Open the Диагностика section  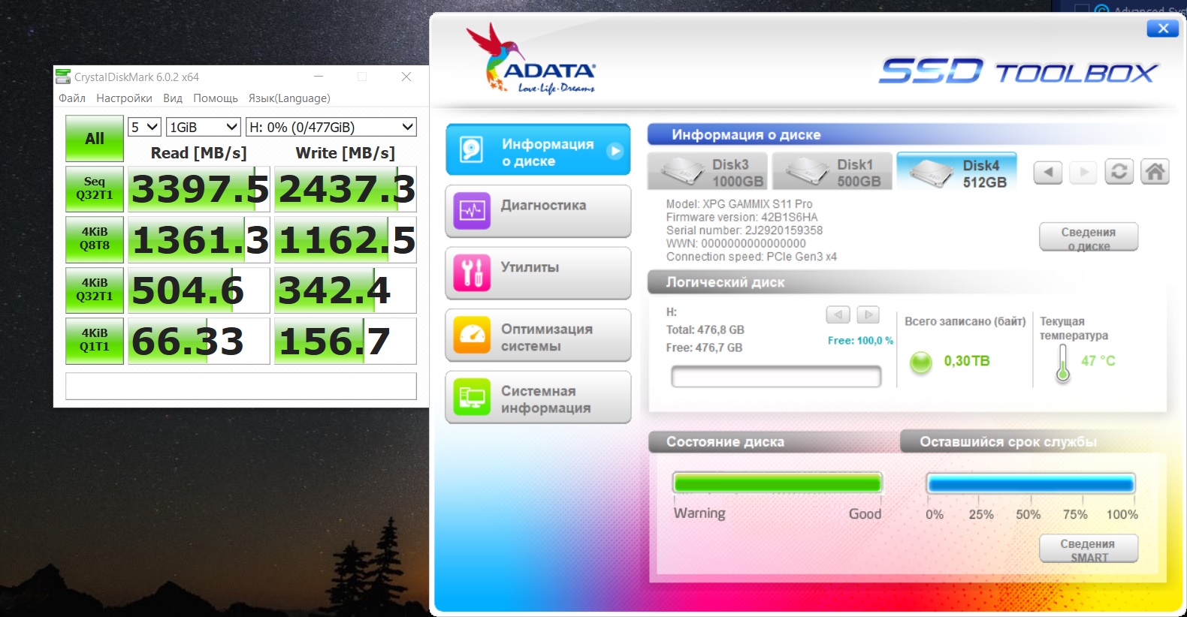(x=538, y=211)
